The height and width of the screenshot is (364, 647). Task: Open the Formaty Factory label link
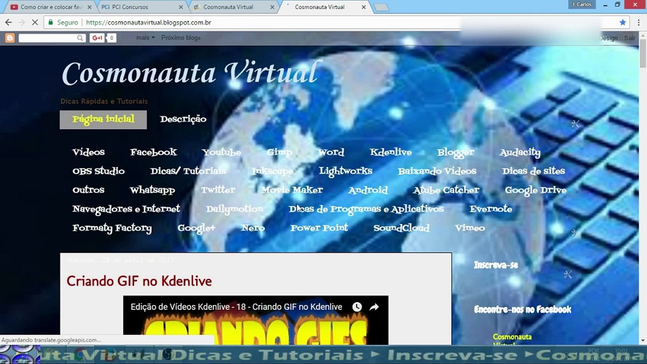112,228
